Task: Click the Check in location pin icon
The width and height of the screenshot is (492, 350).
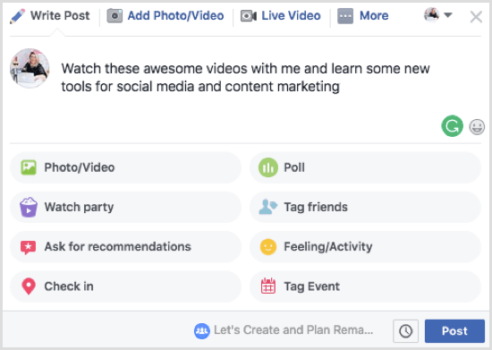Action: pos(29,286)
